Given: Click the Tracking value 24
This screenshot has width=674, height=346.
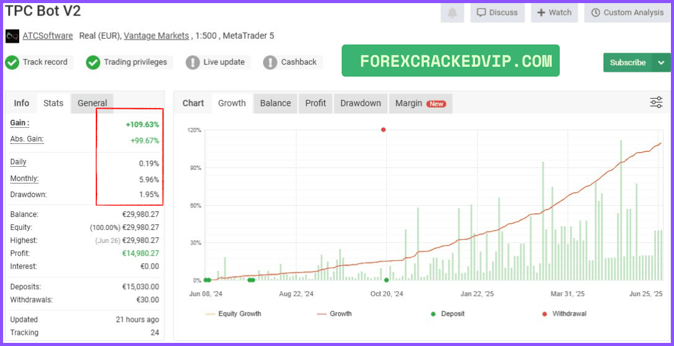Looking at the screenshot, I should pyautogui.click(x=154, y=332).
